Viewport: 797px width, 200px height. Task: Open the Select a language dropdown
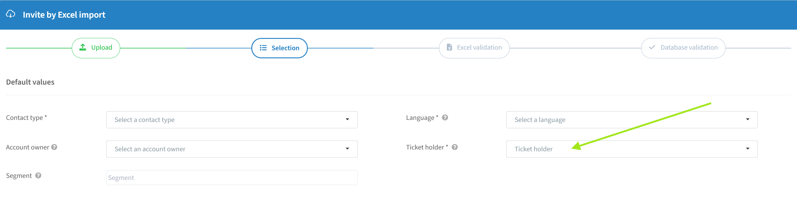click(x=632, y=120)
